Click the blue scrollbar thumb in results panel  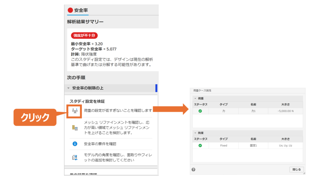tap(156, 88)
